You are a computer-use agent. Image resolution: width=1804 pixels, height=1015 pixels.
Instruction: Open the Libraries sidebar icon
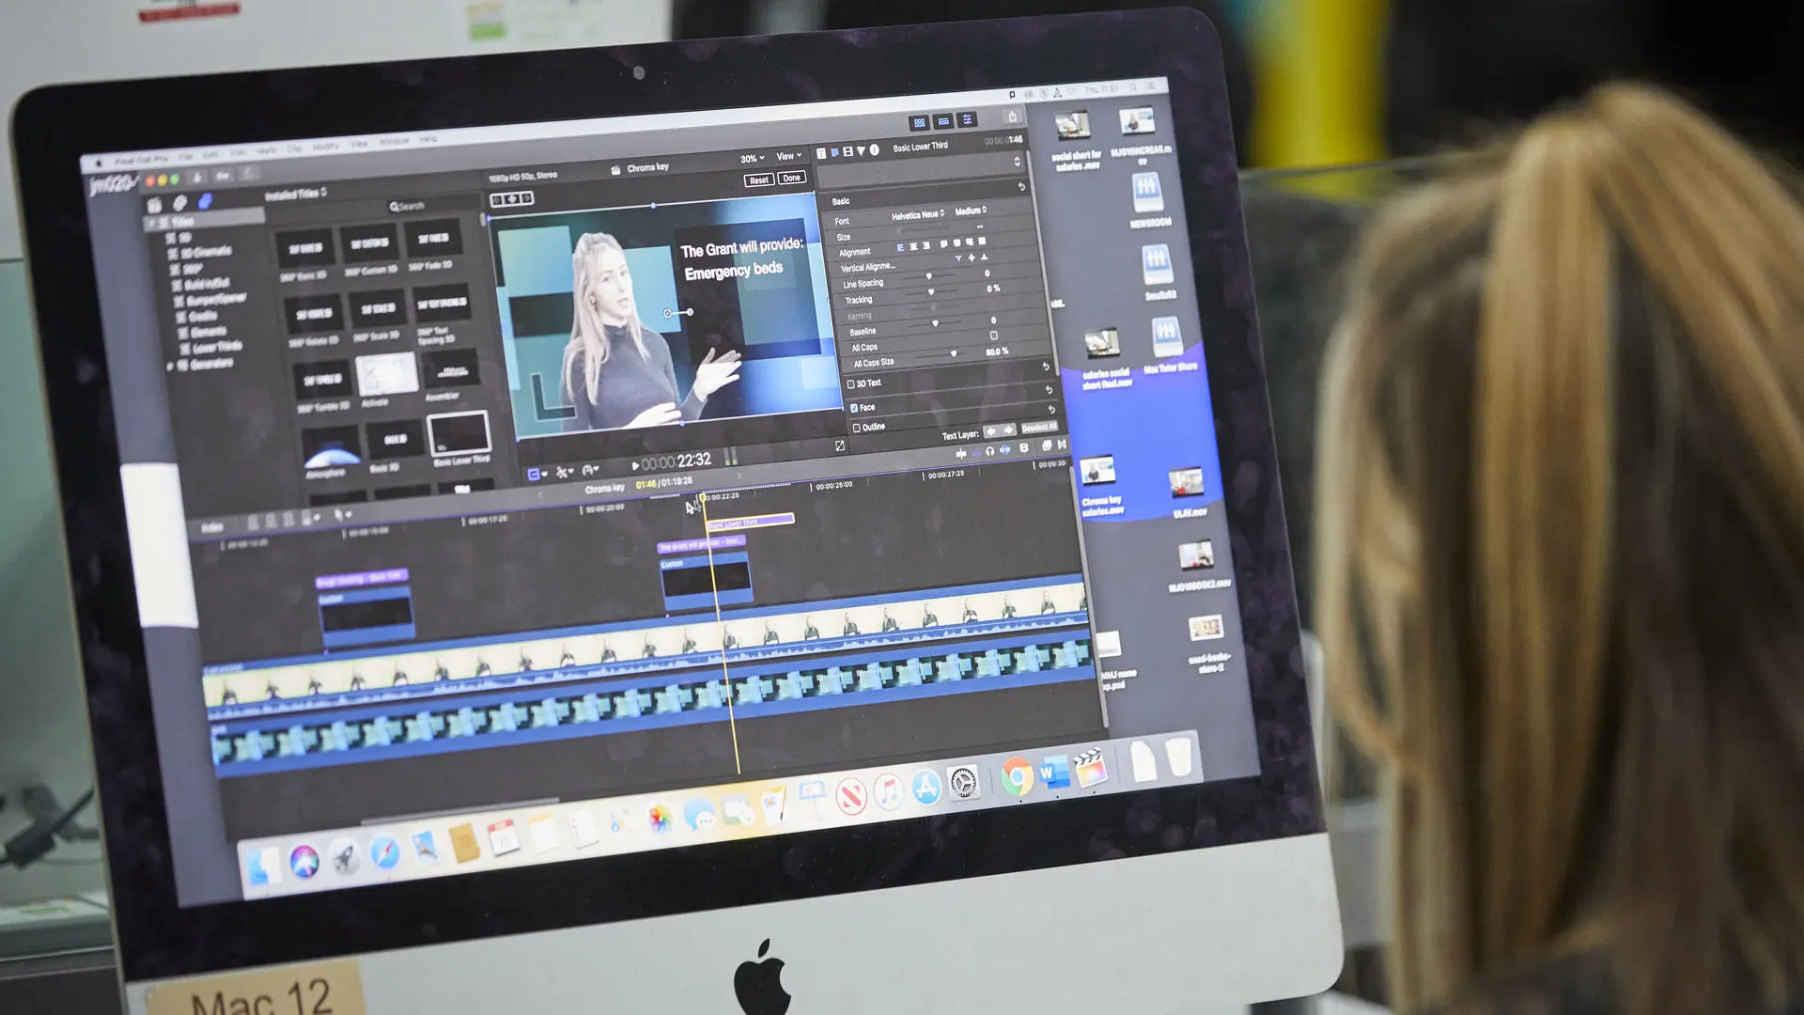[x=154, y=205]
